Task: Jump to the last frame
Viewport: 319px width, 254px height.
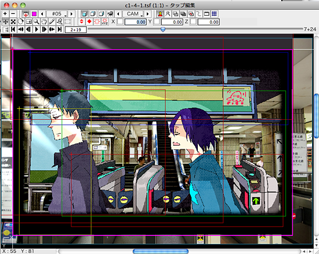Action: pyautogui.click(x=60, y=30)
